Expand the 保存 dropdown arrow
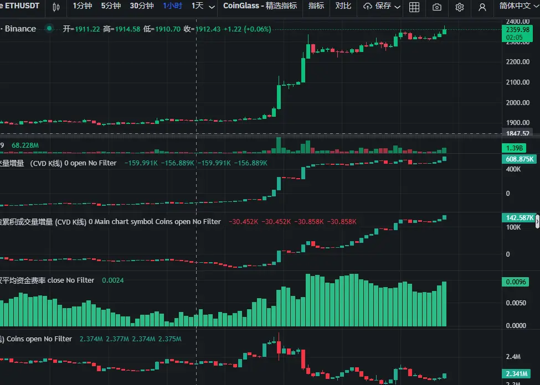The width and height of the screenshot is (540, 385). point(398,7)
